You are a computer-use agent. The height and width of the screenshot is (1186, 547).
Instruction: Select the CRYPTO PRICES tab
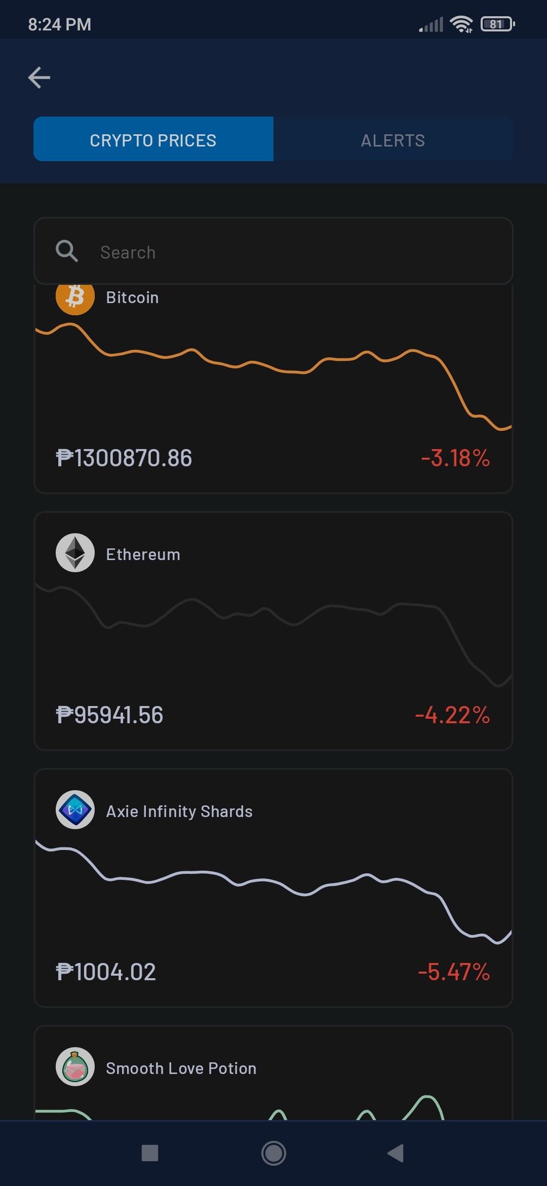[x=153, y=139]
